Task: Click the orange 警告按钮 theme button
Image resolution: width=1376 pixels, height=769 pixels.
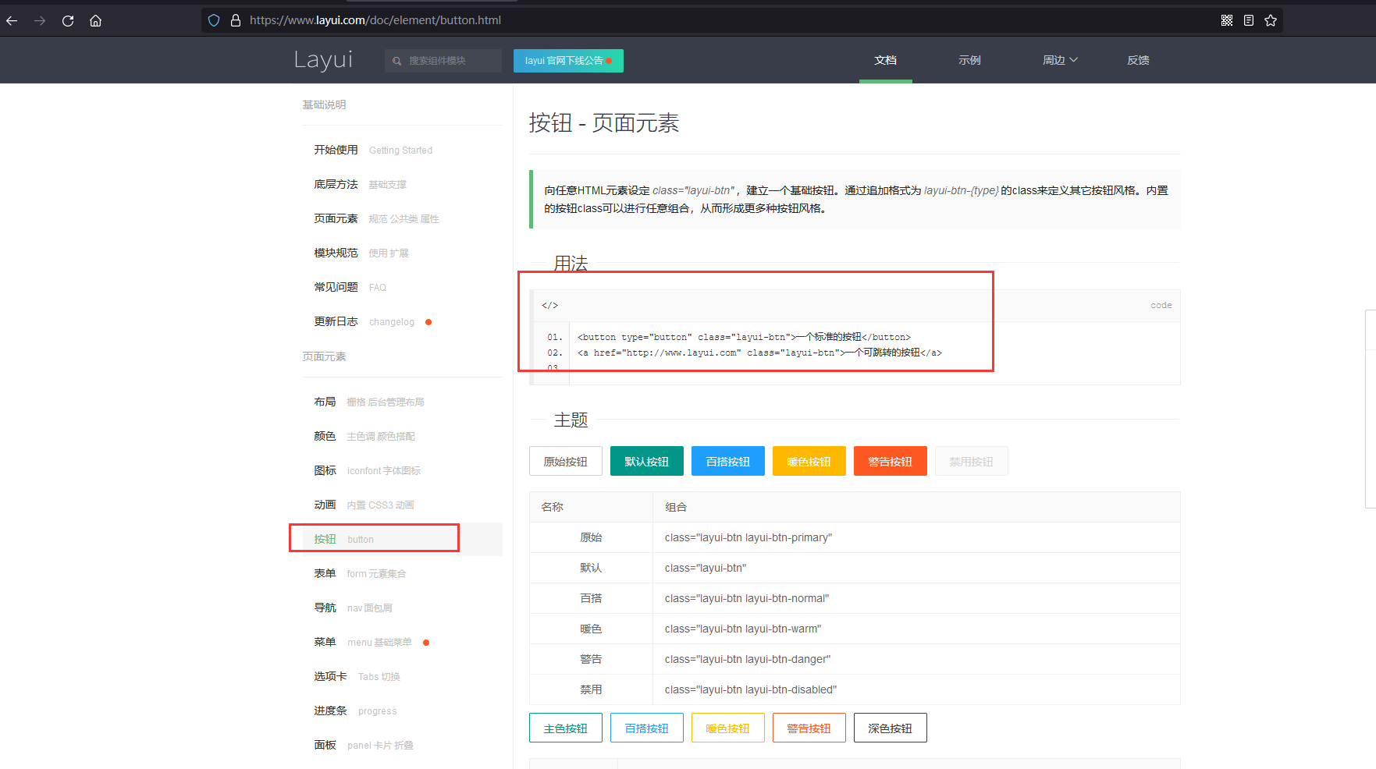Action: point(890,461)
